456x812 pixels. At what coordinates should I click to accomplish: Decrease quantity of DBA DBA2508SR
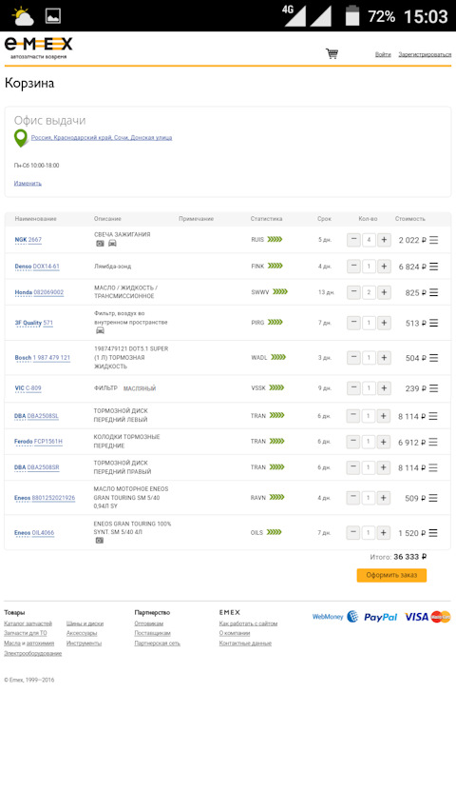click(353, 467)
